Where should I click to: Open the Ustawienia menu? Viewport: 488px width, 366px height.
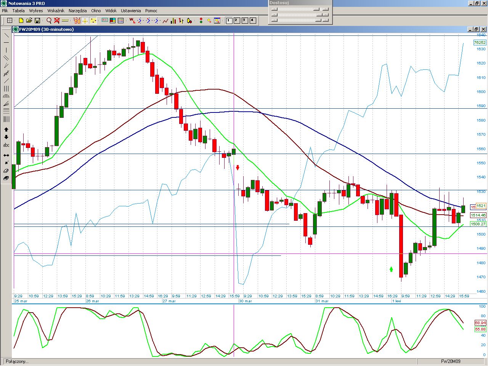[131, 11]
